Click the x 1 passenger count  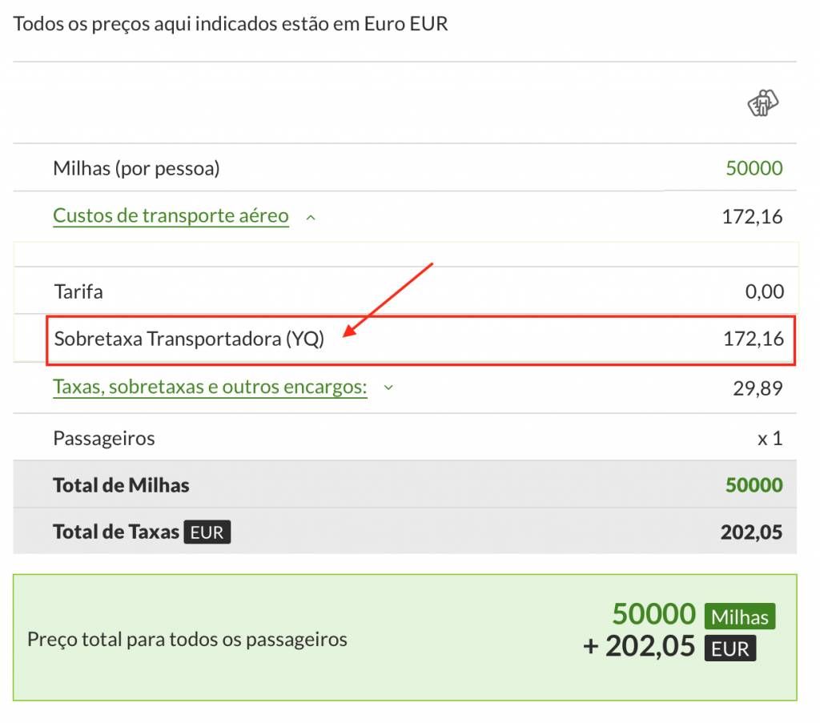click(770, 439)
